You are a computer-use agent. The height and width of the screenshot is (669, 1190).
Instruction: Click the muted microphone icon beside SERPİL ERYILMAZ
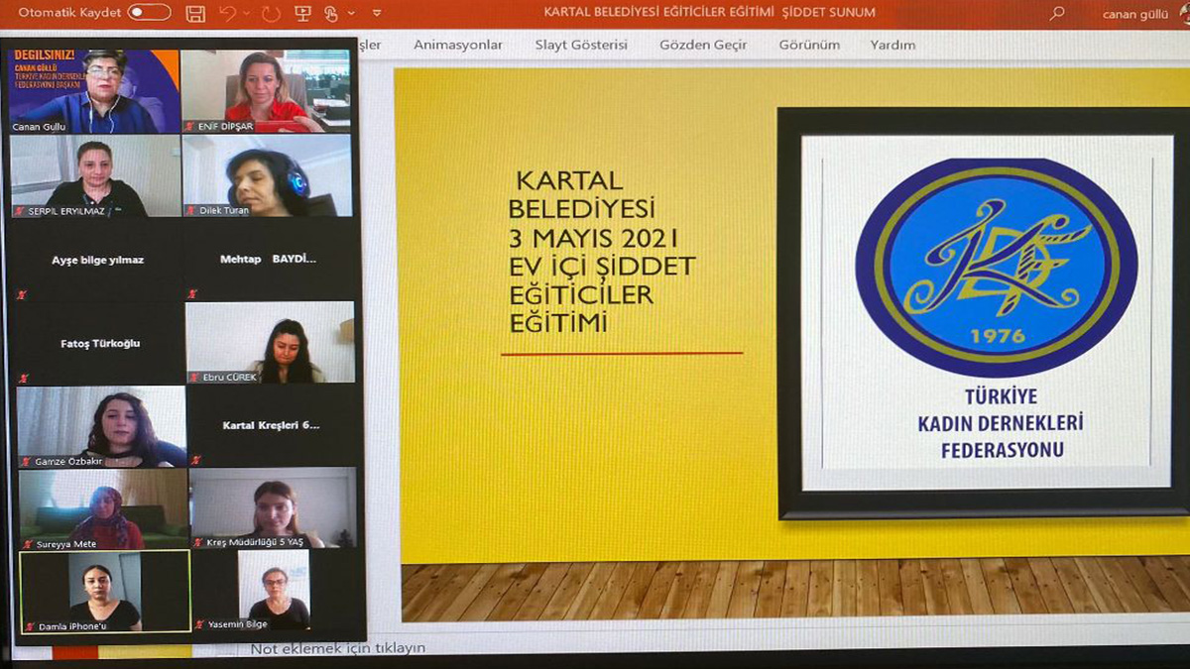(20, 210)
